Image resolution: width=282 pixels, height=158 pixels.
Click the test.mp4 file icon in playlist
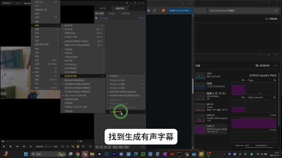(x=96, y=18)
